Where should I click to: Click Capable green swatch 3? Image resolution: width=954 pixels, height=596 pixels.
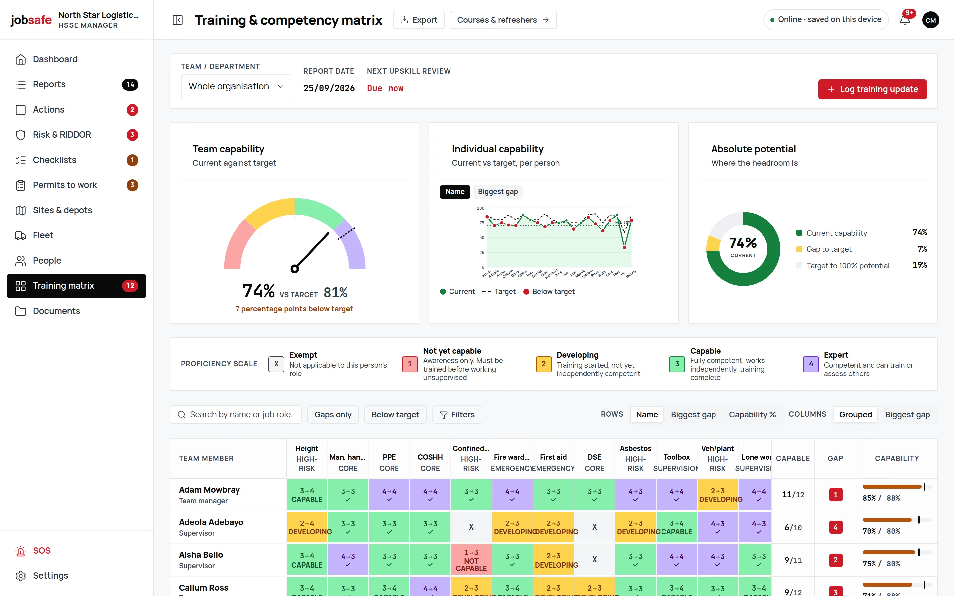coord(677,364)
